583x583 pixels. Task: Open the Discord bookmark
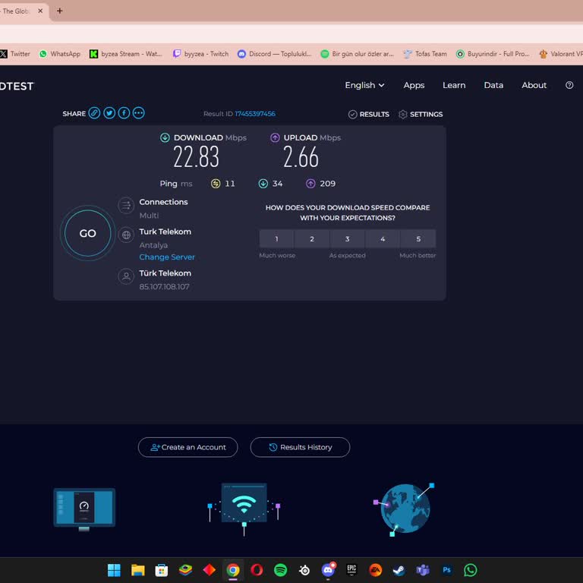click(x=274, y=54)
